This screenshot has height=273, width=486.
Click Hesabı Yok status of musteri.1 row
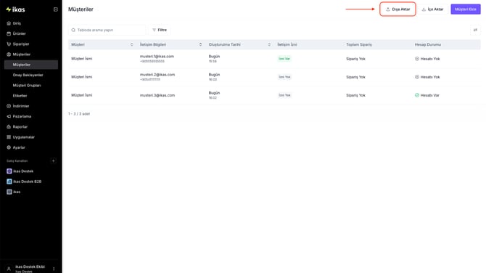coord(427,59)
